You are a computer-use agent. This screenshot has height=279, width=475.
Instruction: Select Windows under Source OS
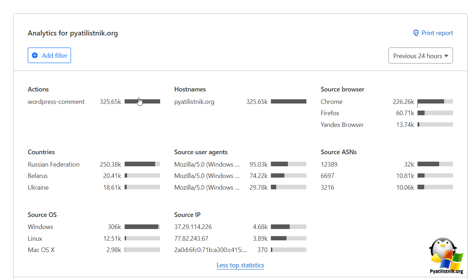(x=40, y=227)
